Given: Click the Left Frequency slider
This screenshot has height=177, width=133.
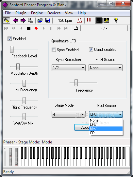Looking at the screenshot, I should (x=24, y=83).
